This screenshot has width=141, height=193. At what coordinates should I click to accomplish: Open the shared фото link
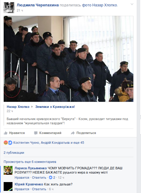86,5
